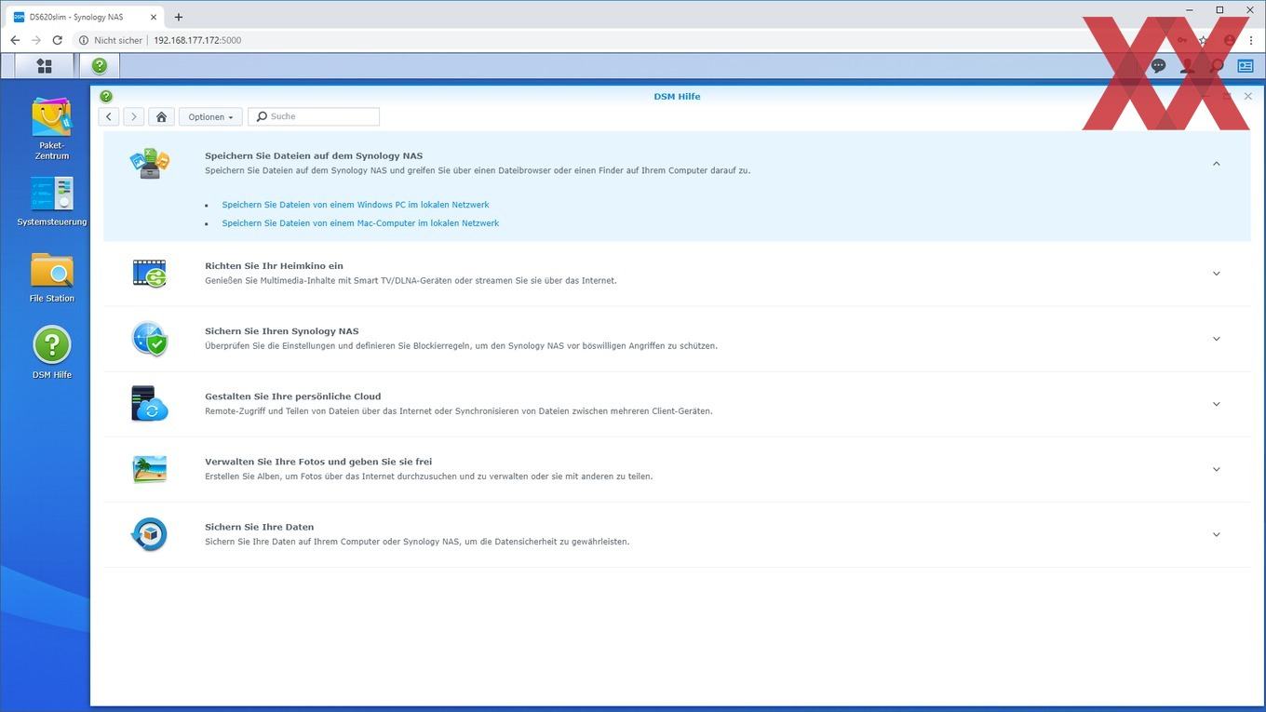Launch File Station from the desktop
The image size is (1266, 712).
pyautogui.click(x=51, y=277)
